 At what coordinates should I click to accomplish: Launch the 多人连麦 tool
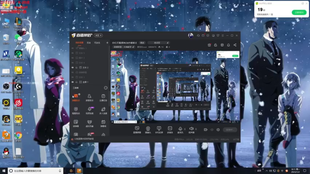(x=103, y=111)
